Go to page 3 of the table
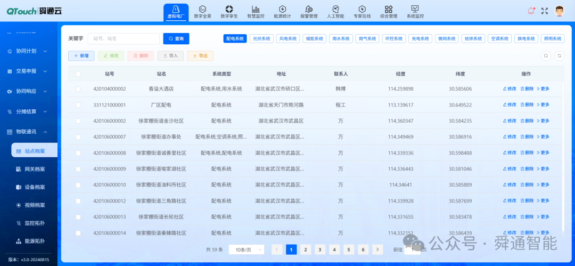 coord(320,250)
